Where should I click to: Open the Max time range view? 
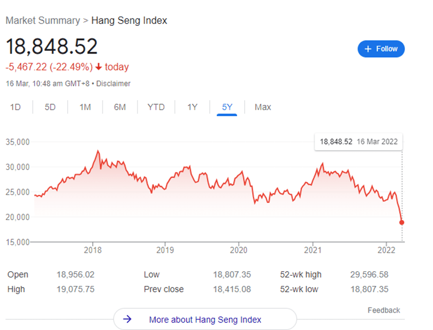[x=263, y=107]
